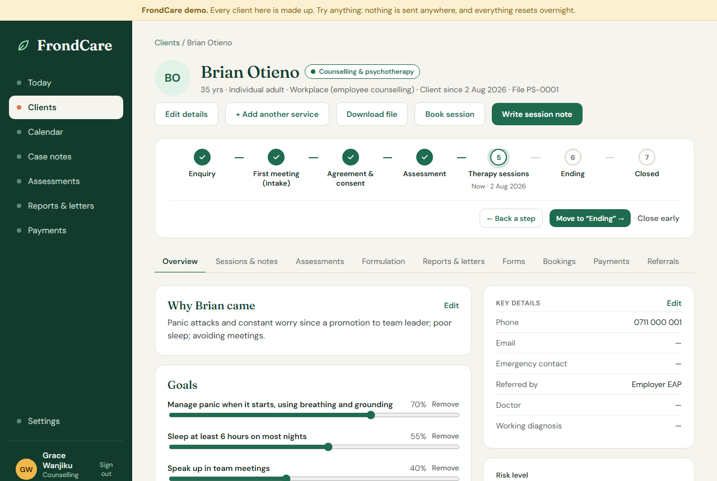
Task: Switch to the Referrals tab
Action: tap(663, 261)
